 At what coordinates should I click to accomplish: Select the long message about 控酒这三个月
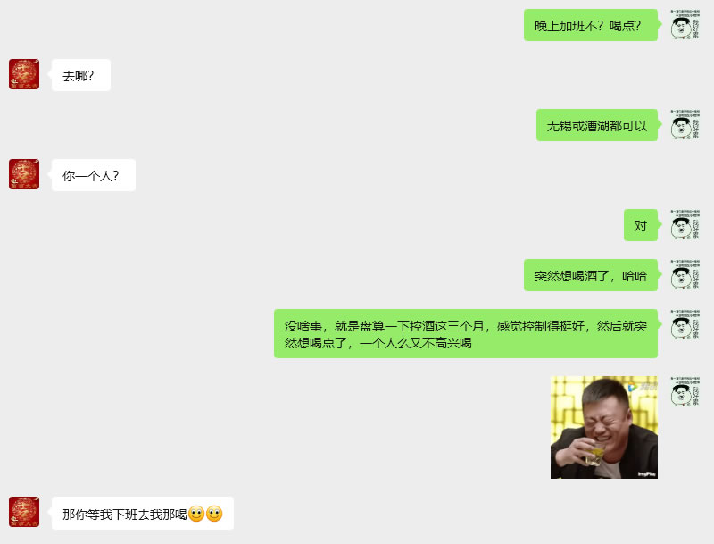466,333
